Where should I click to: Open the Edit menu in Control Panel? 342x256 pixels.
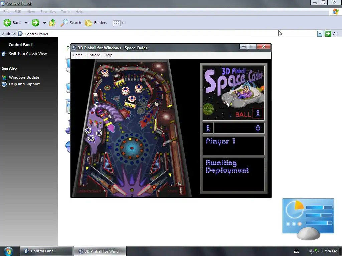pos(18,12)
